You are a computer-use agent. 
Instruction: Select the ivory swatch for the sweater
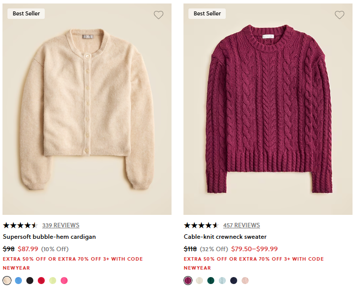tap(199, 281)
